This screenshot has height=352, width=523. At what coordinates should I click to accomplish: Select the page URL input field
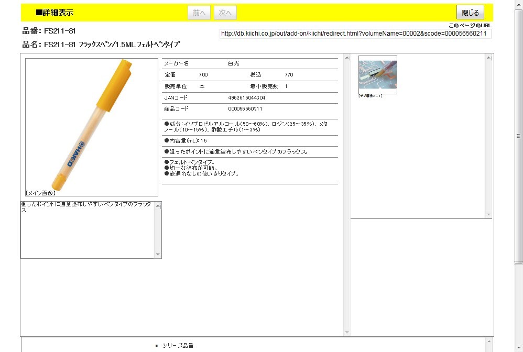355,34
